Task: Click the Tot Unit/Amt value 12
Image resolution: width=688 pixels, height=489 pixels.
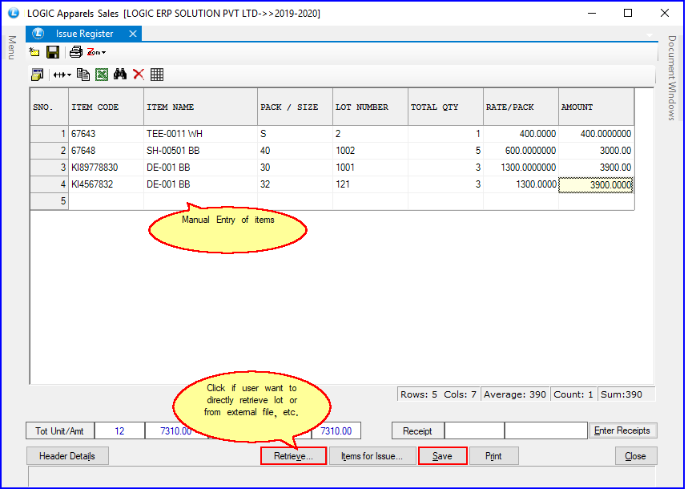Action: click(x=120, y=431)
